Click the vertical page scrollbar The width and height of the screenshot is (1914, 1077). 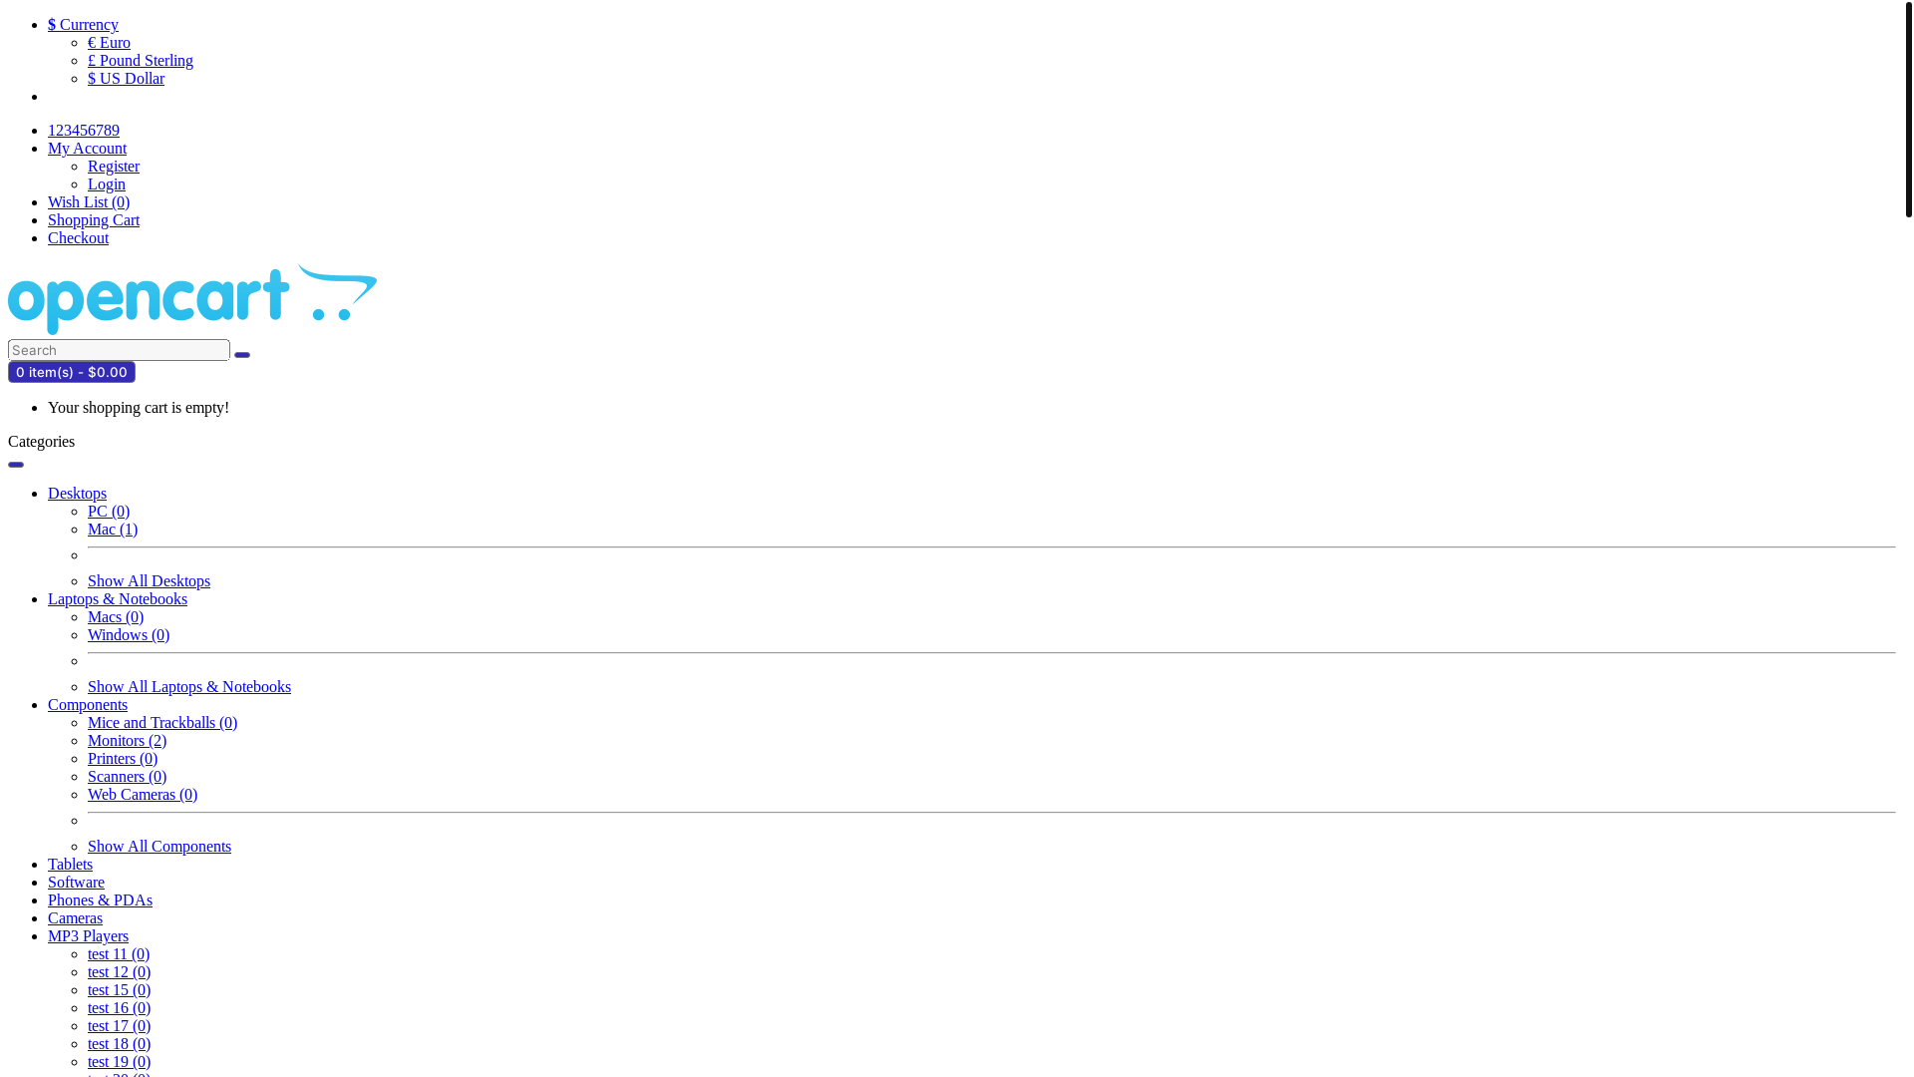point(1908,538)
